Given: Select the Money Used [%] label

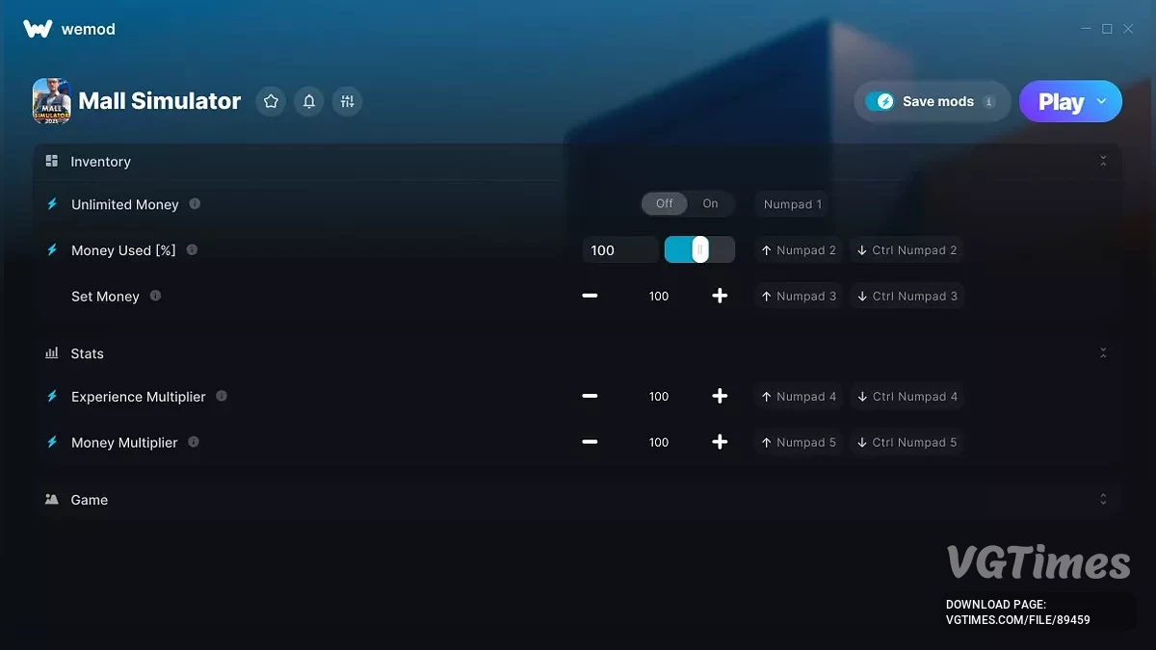Looking at the screenshot, I should [123, 250].
